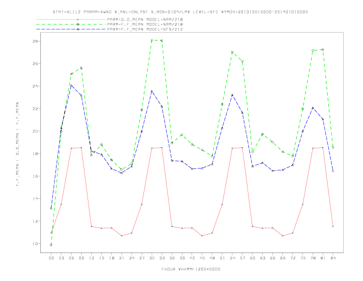Click x-axis tick label 24

[x=132, y=258]
